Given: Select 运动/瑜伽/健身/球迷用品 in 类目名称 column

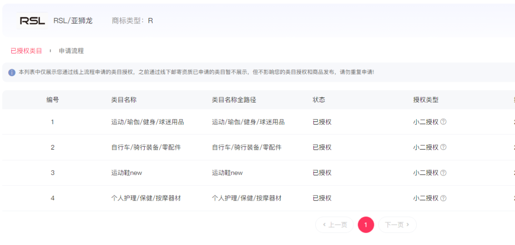Looking at the screenshot, I should tap(147, 122).
